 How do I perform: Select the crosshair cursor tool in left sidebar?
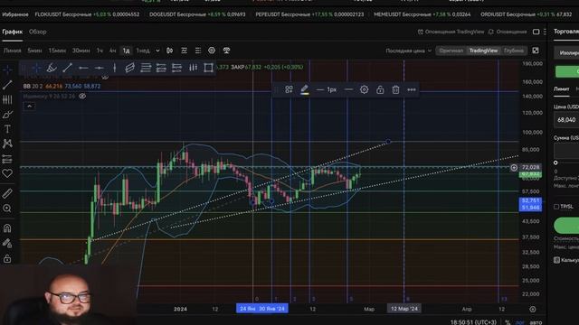click(x=7, y=70)
